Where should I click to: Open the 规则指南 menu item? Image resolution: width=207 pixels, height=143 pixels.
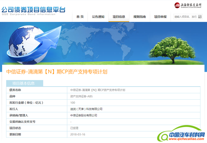(139, 17)
